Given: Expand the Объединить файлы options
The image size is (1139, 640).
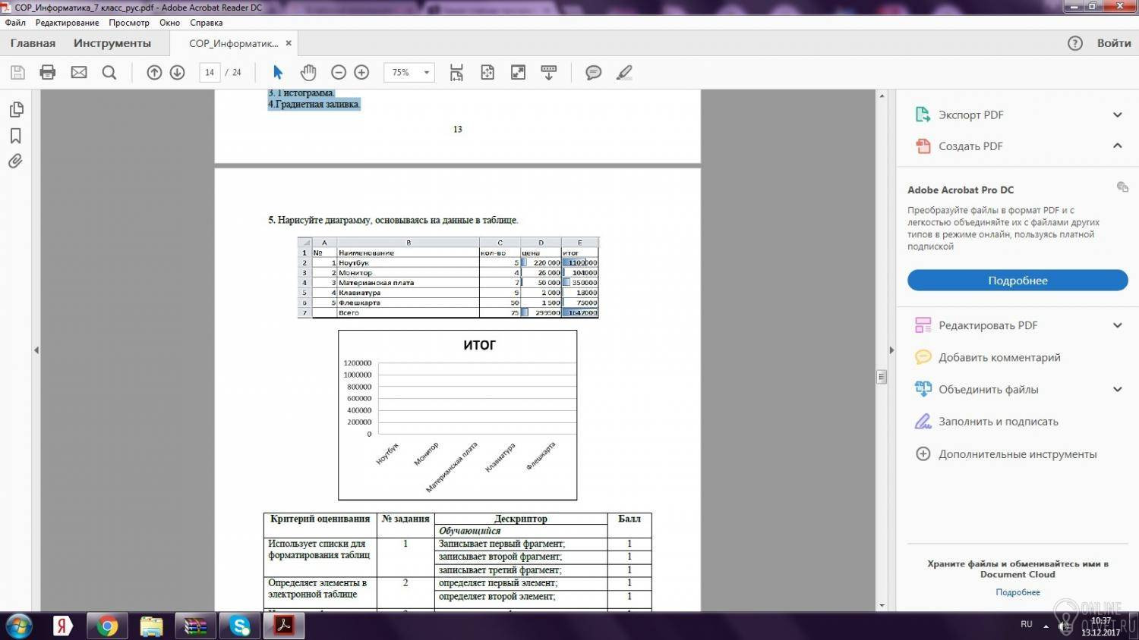Looking at the screenshot, I should click(1117, 389).
